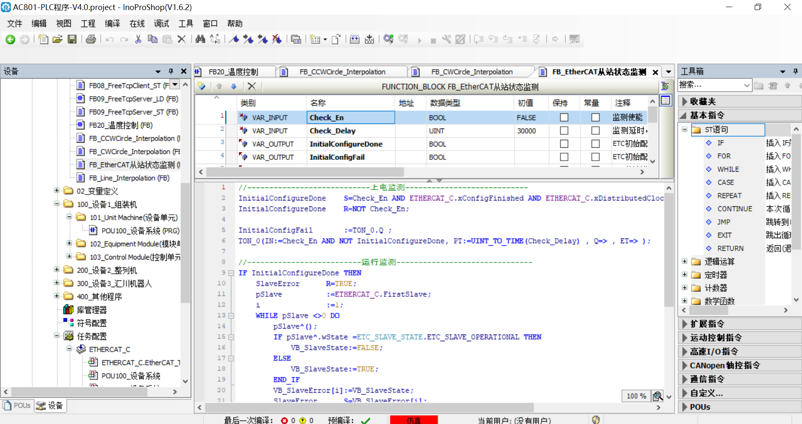Toggle 保持 checkbox for InitialConfigureDone
The height and width of the screenshot is (424, 802).
click(564, 144)
